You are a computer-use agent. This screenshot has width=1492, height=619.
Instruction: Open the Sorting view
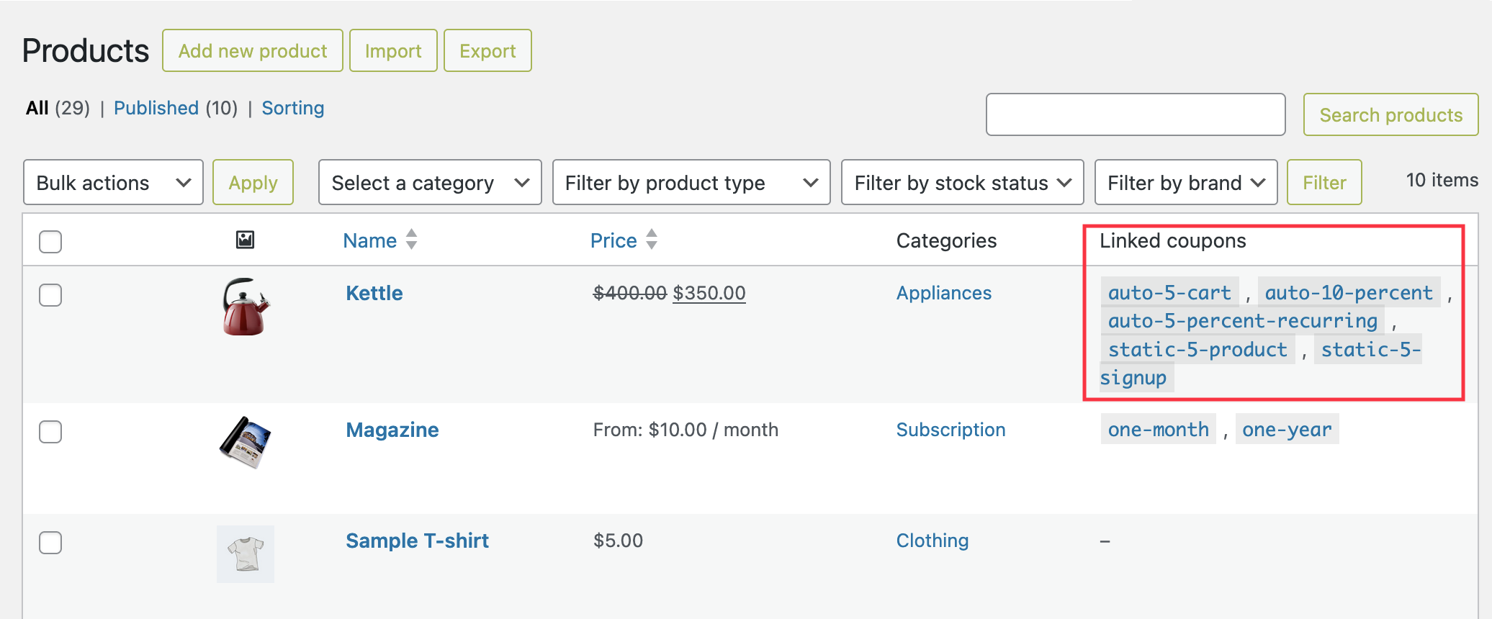[x=292, y=108]
